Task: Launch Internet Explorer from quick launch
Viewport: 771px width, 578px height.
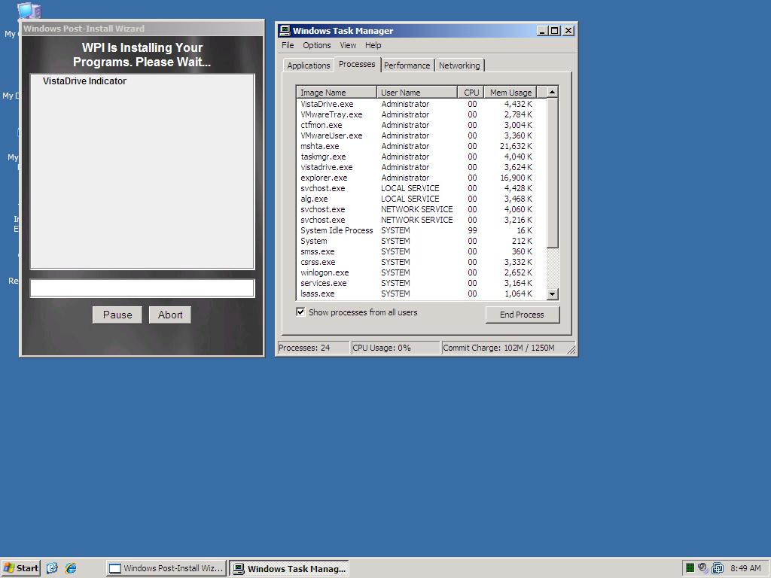Action: pyautogui.click(x=71, y=568)
